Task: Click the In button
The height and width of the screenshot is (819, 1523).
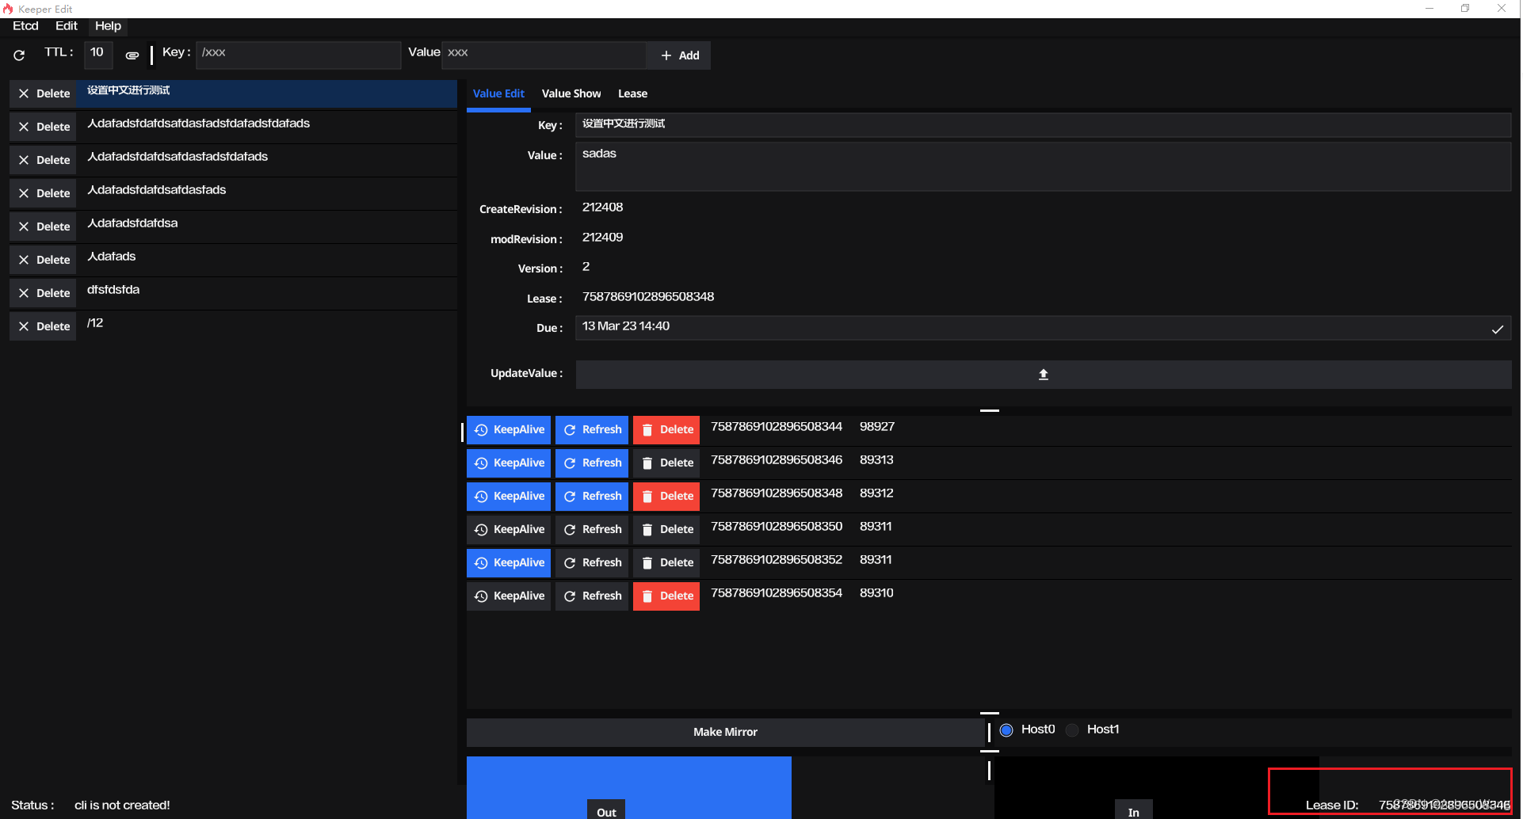Action: pyautogui.click(x=1134, y=811)
